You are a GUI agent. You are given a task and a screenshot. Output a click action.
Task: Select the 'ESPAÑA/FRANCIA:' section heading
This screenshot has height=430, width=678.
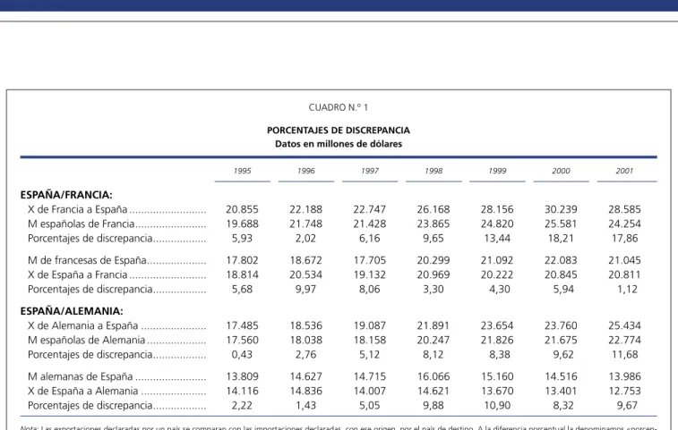pyautogui.click(x=66, y=195)
